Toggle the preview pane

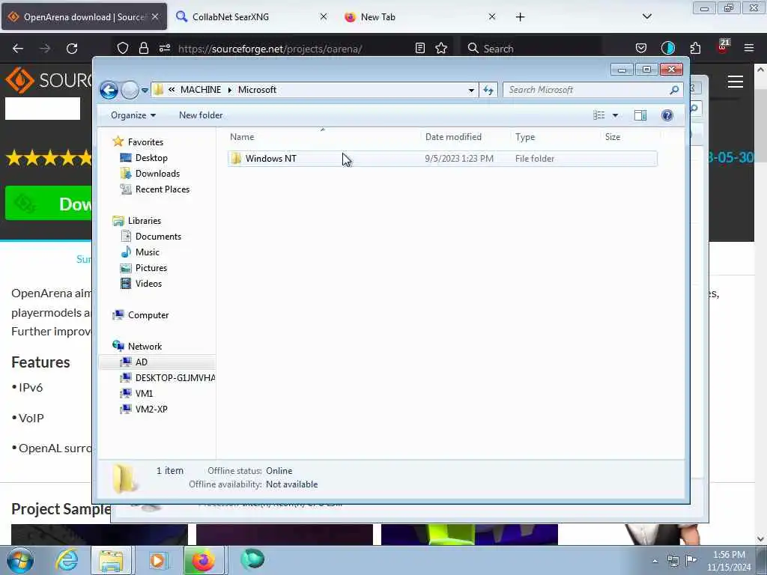[x=640, y=115]
